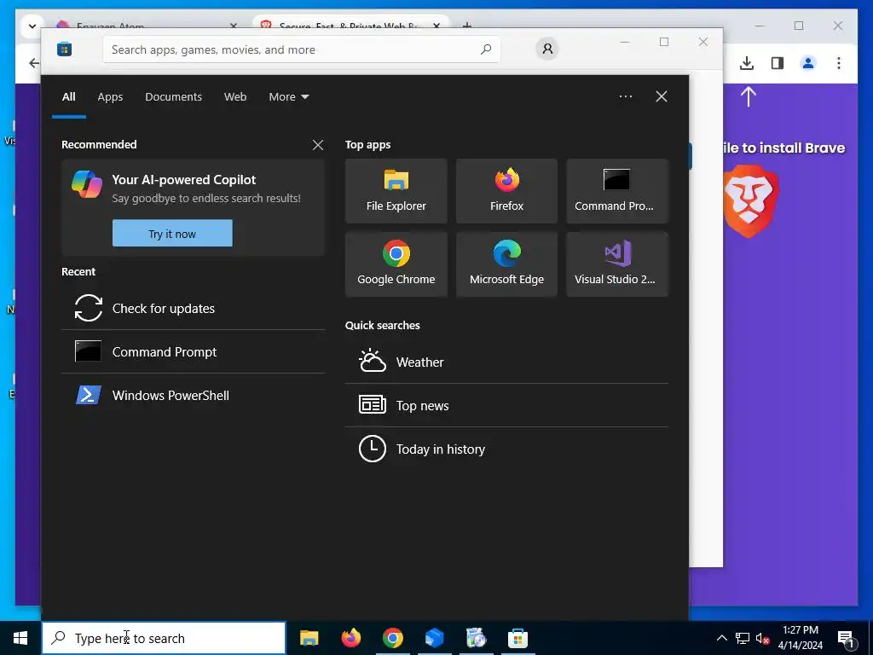Open search panel options ellipsis
This screenshot has height=655, width=873.
tap(626, 96)
